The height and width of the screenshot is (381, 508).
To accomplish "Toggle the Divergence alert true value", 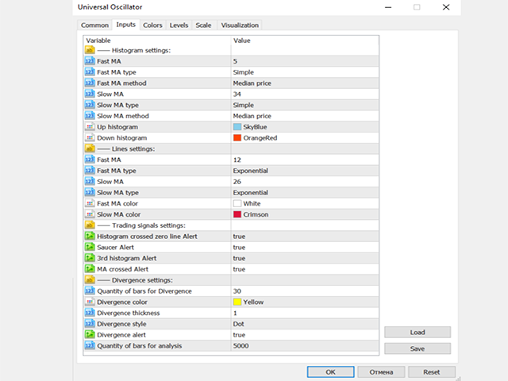I will click(239, 335).
